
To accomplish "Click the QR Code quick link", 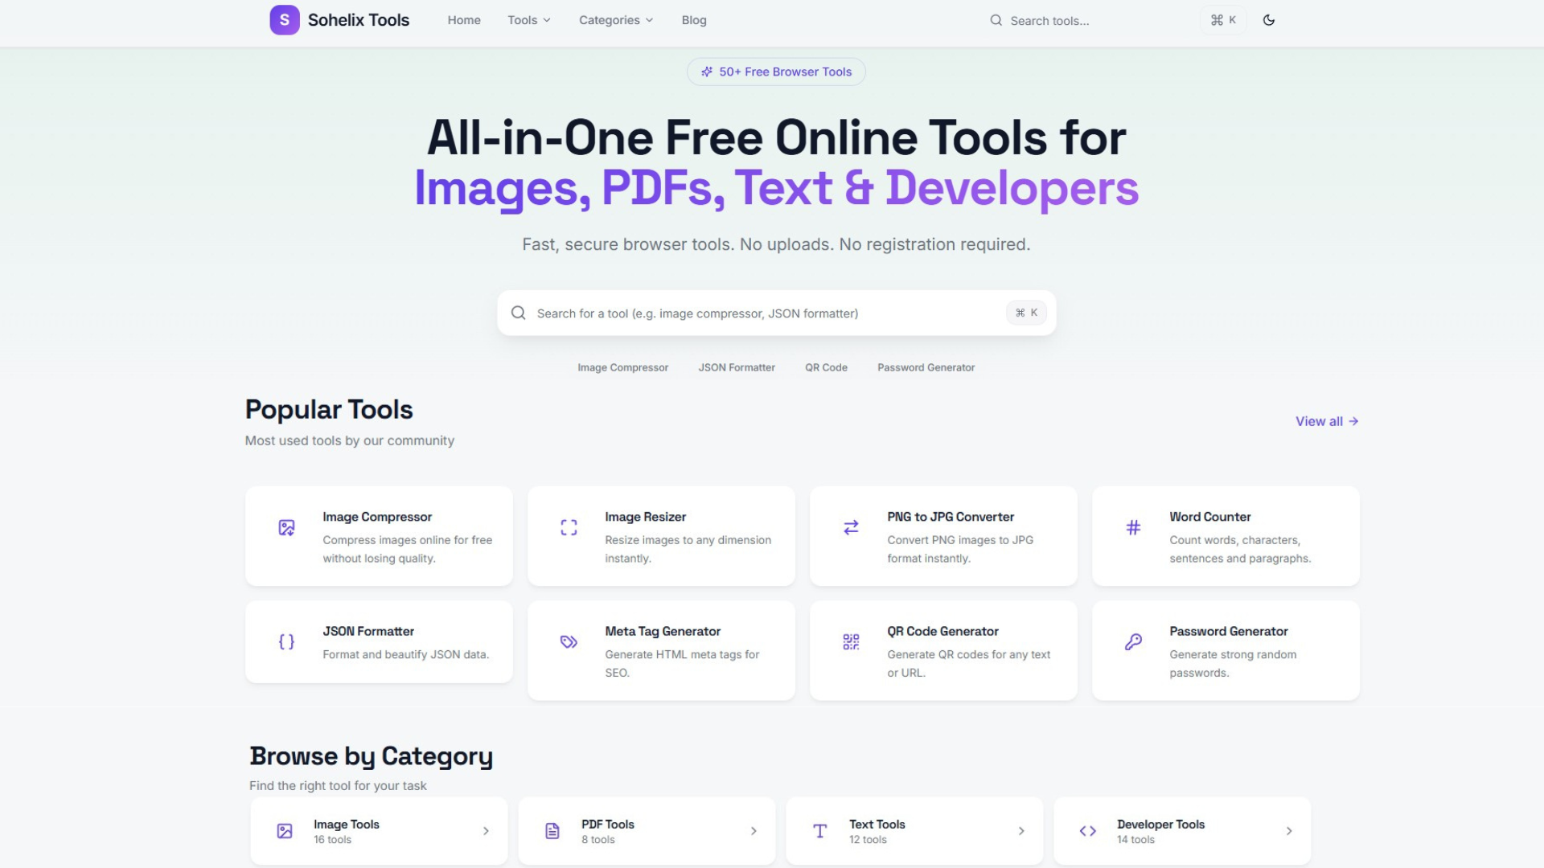I will click(826, 367).
